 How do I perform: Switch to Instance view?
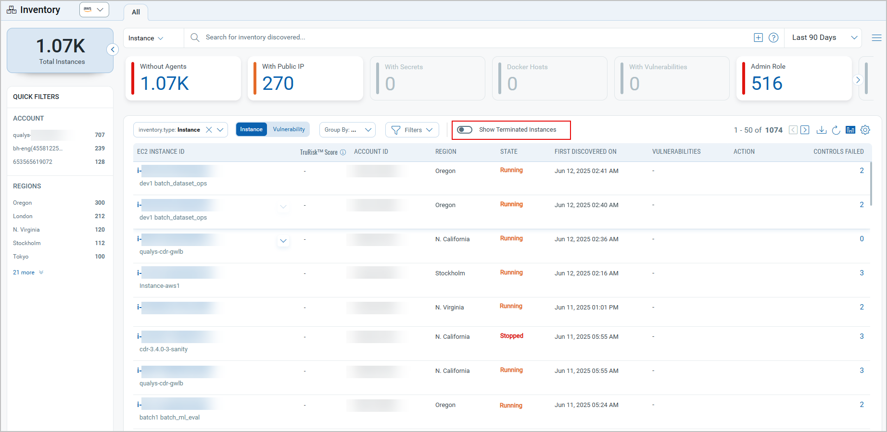pyautogui.click(x=252, y=129)
